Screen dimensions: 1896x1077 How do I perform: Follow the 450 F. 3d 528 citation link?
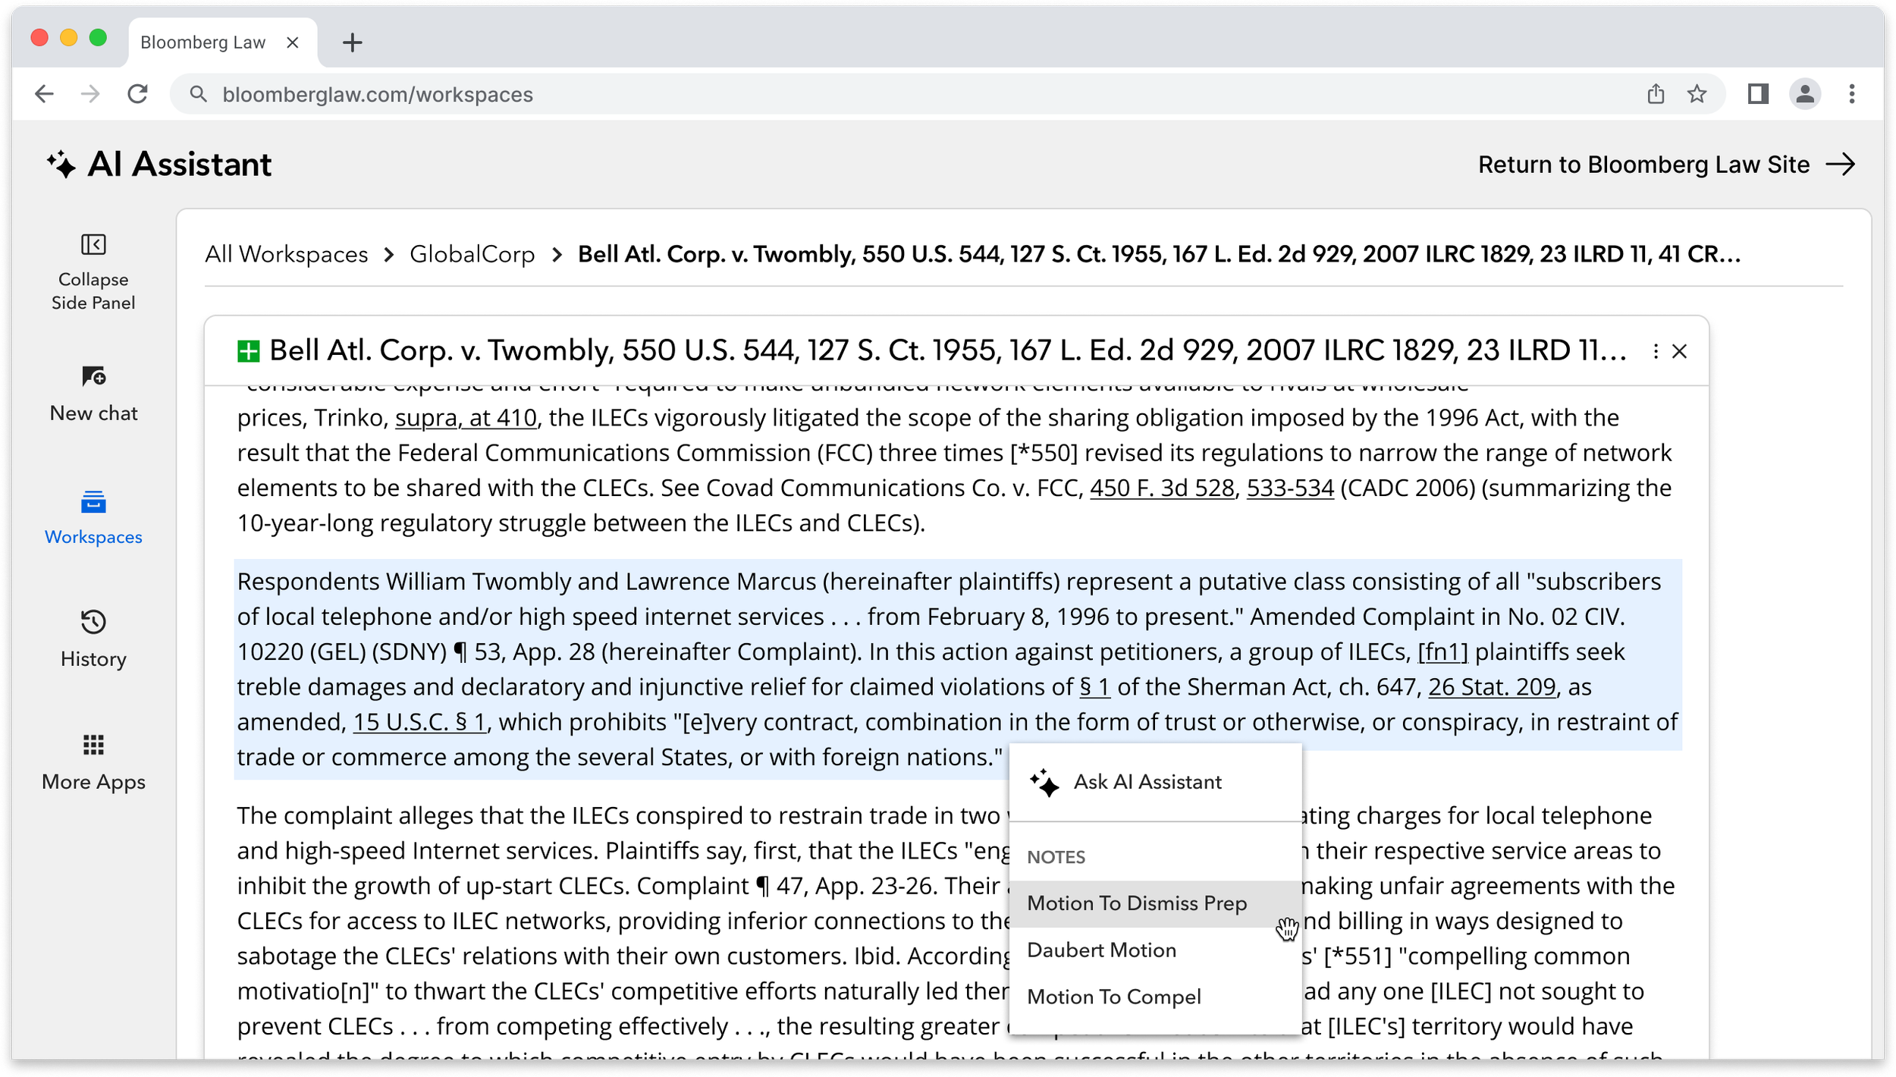tap(1162, 488)
